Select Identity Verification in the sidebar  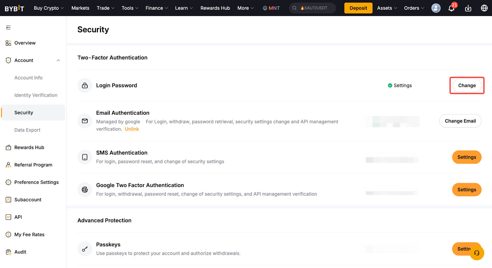pyautogui.click(x=36, y=95)
